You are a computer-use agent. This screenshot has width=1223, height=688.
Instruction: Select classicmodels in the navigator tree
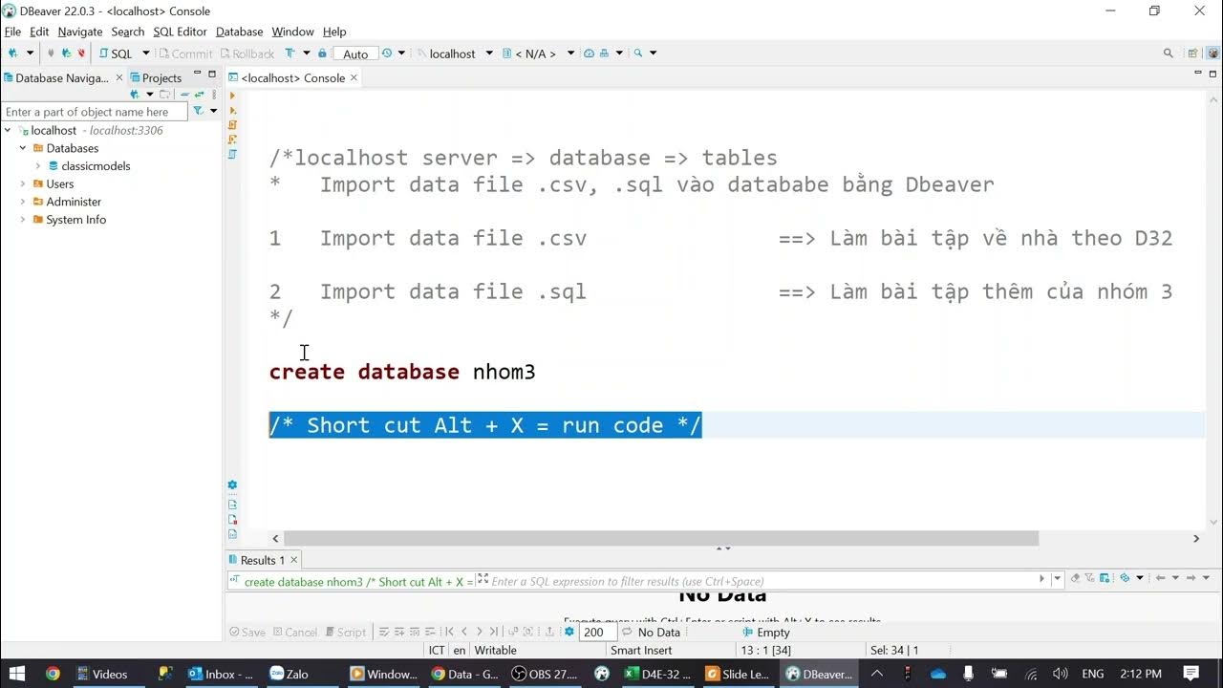tap(96, 166)
